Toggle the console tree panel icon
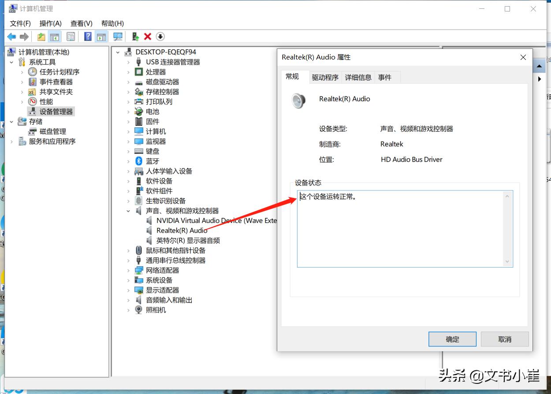Image resolution: width=551 pixels, height=394 pixels. point(54,36)
